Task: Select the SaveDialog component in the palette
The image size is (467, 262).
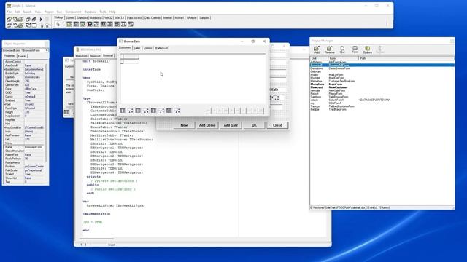Action: coord(76,24)
